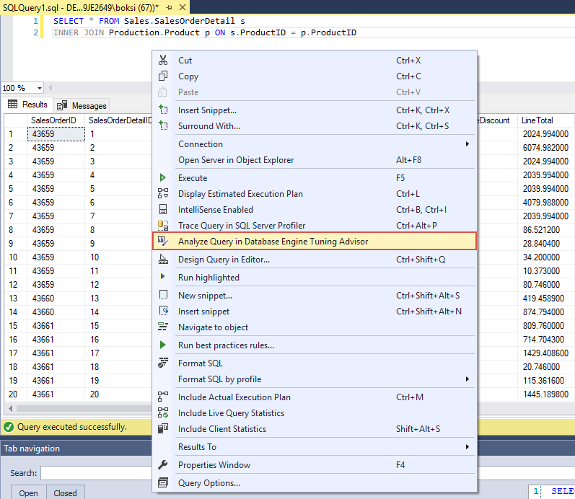Click the pin icon on SQLQuery1 tab

click(169, 7)
